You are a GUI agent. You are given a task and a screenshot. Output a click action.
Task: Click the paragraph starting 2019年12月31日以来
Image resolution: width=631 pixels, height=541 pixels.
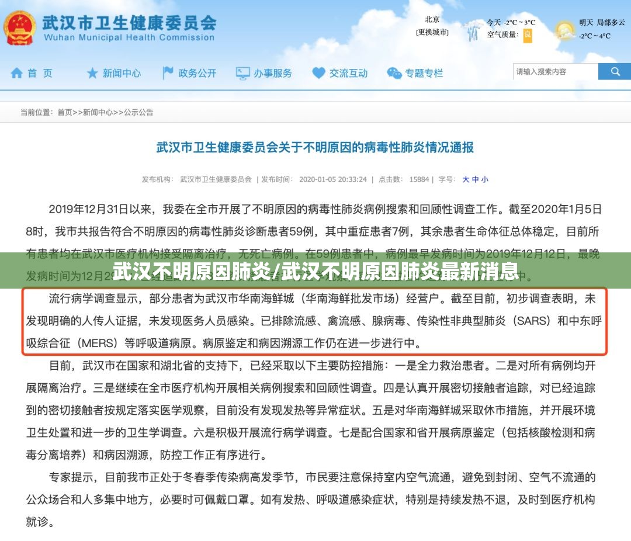point(314,242)
